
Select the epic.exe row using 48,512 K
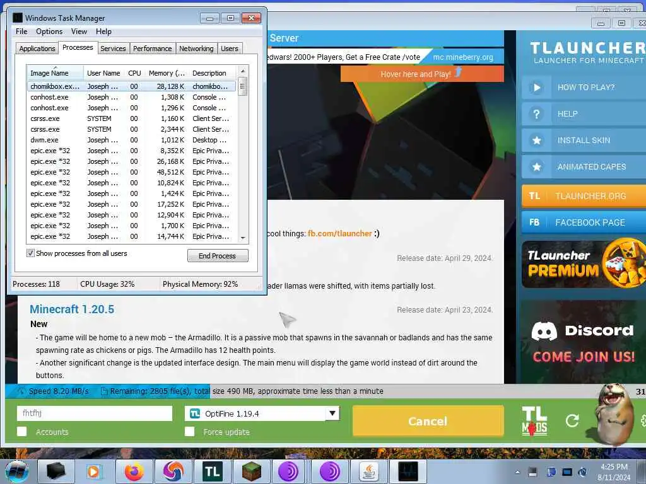point(132,172)
